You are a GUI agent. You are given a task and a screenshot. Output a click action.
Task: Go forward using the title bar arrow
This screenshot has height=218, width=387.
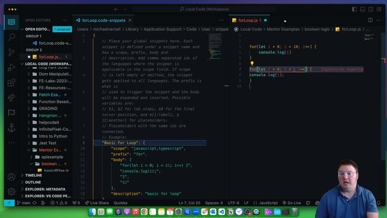[125, 9]
